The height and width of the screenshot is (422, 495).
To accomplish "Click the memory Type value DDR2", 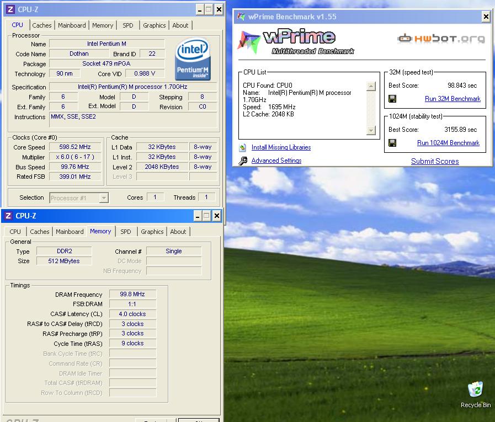I will click(64, 251).
